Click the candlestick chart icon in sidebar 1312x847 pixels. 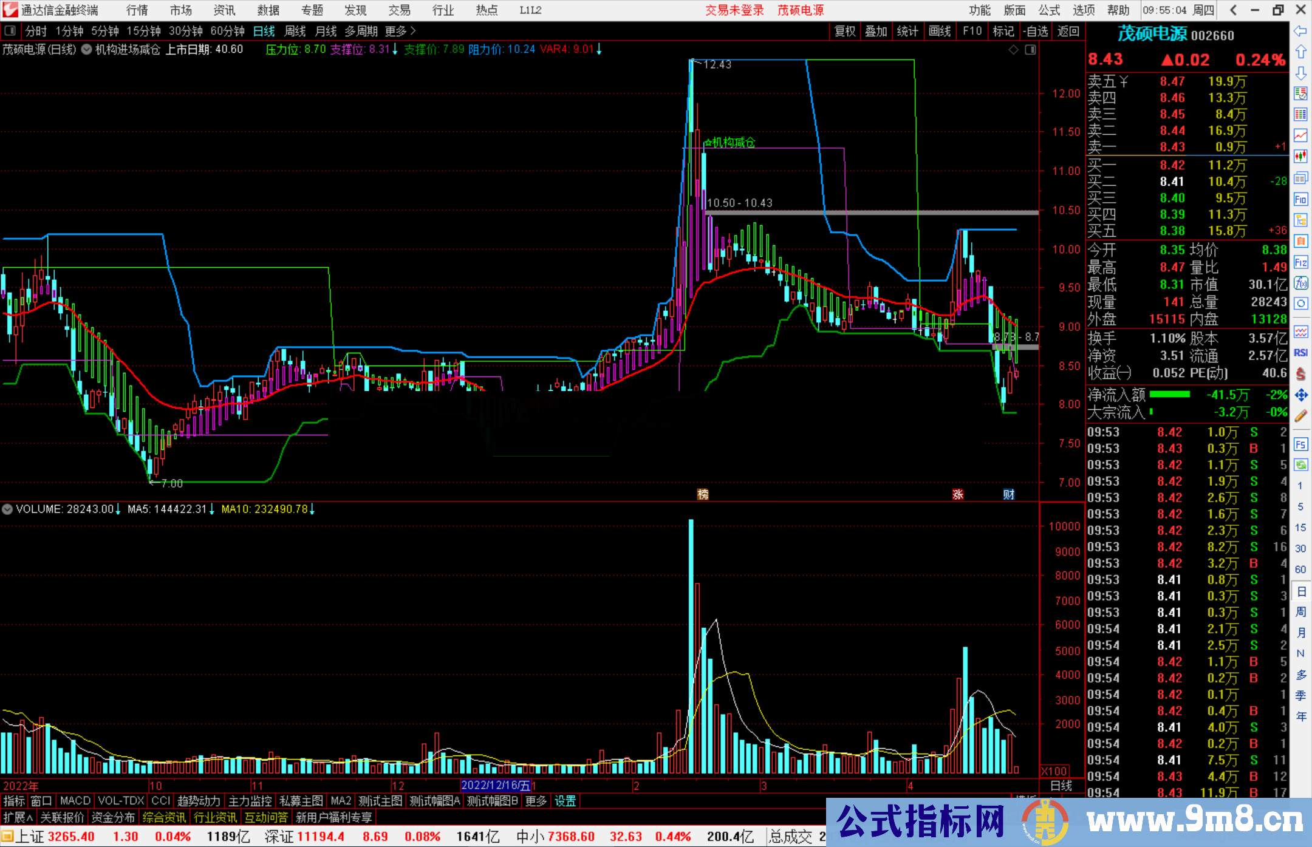(1300, 156)
